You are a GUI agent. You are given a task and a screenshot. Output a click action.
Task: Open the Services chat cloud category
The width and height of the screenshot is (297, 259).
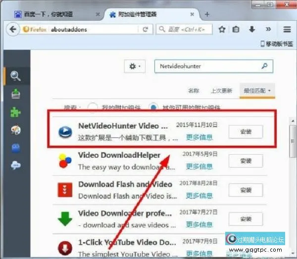click(16, 166)
